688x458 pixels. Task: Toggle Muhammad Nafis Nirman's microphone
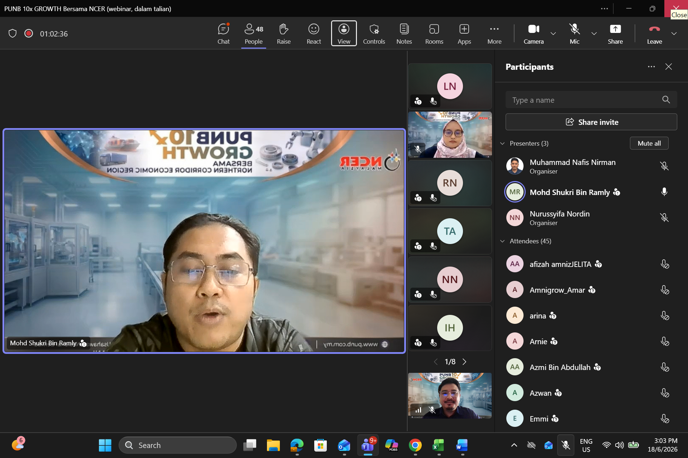664,166
